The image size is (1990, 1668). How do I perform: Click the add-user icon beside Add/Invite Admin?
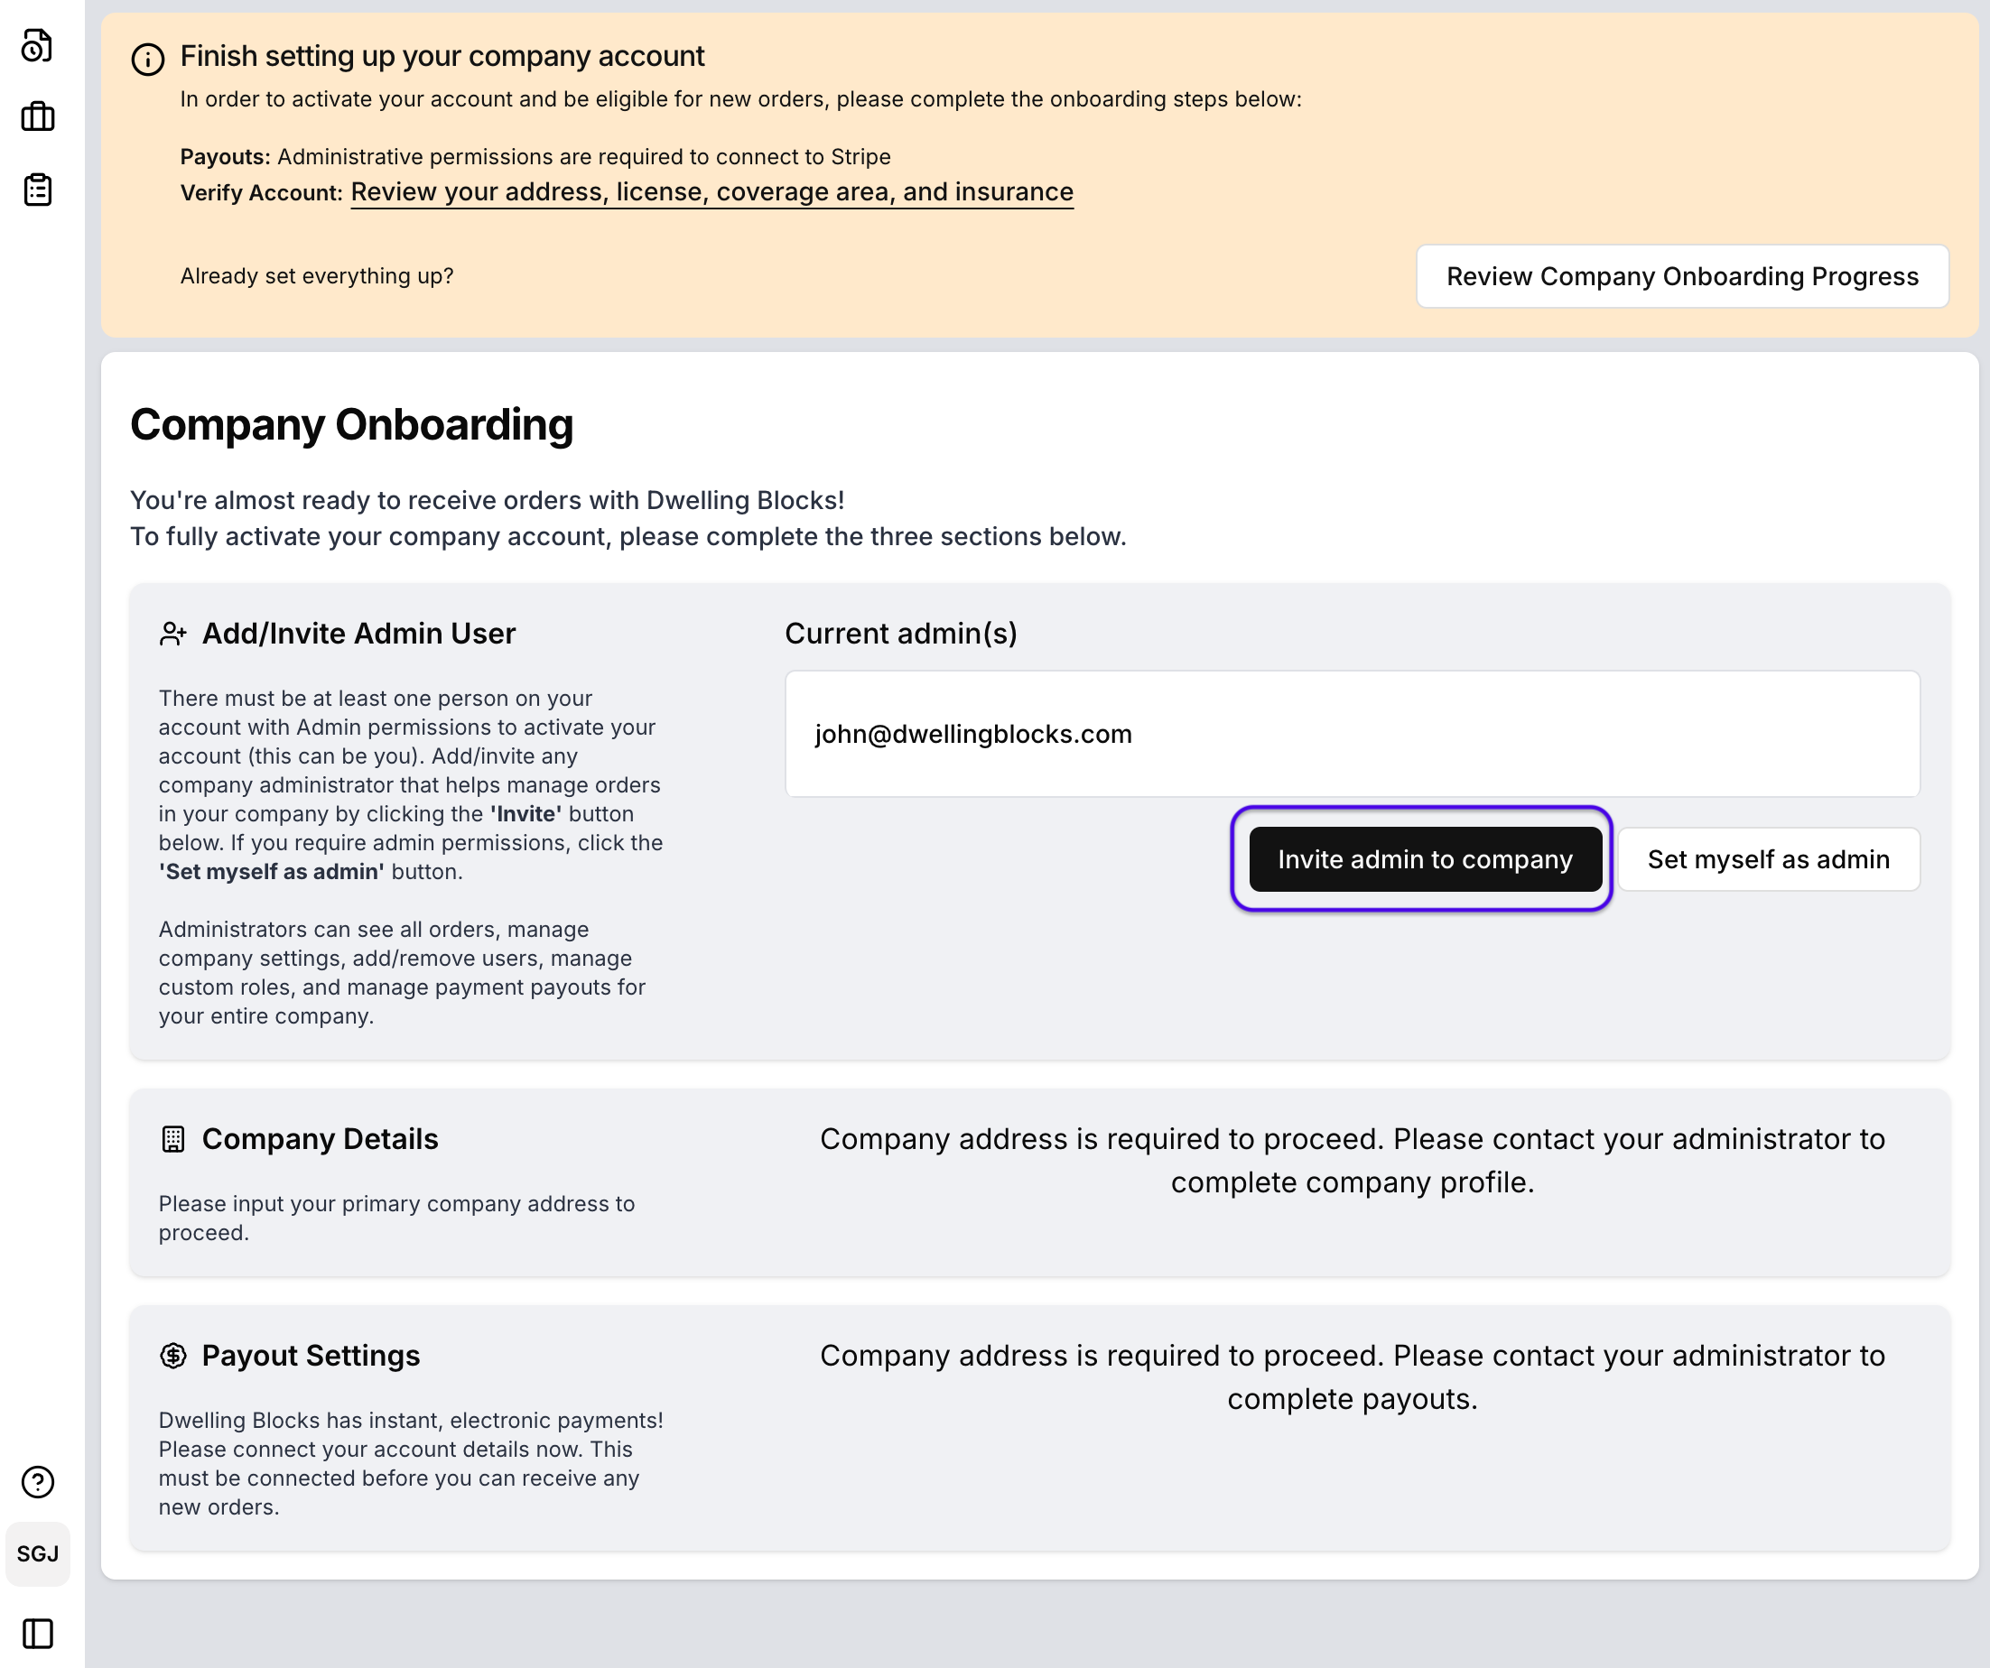pos(172,634)
